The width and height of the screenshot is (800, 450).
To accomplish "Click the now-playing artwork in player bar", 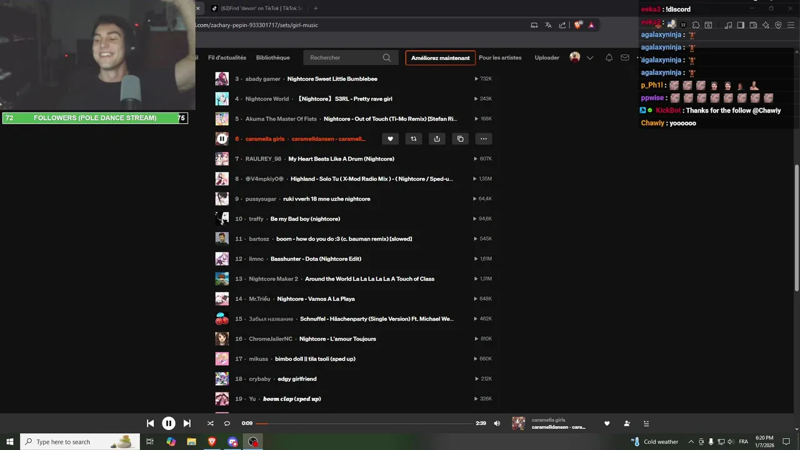I will tap(519, 423).
